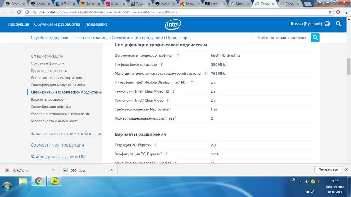Click the Intel HD Graphics link
Screen dimensions: 351x197
pos(226,55)
